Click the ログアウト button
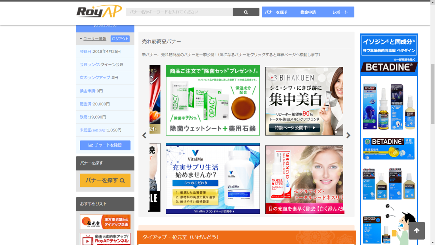The width and height of the screenshot is (435, 245). tap(120, 39)
